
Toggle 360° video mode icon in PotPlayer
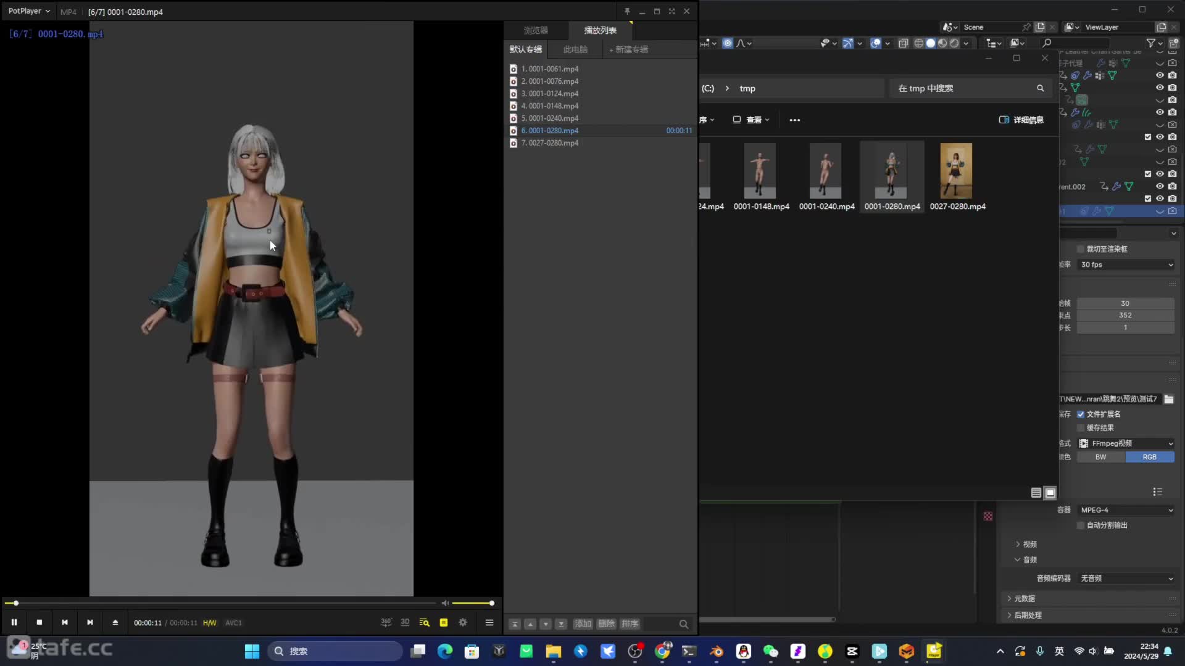point(386,623)
